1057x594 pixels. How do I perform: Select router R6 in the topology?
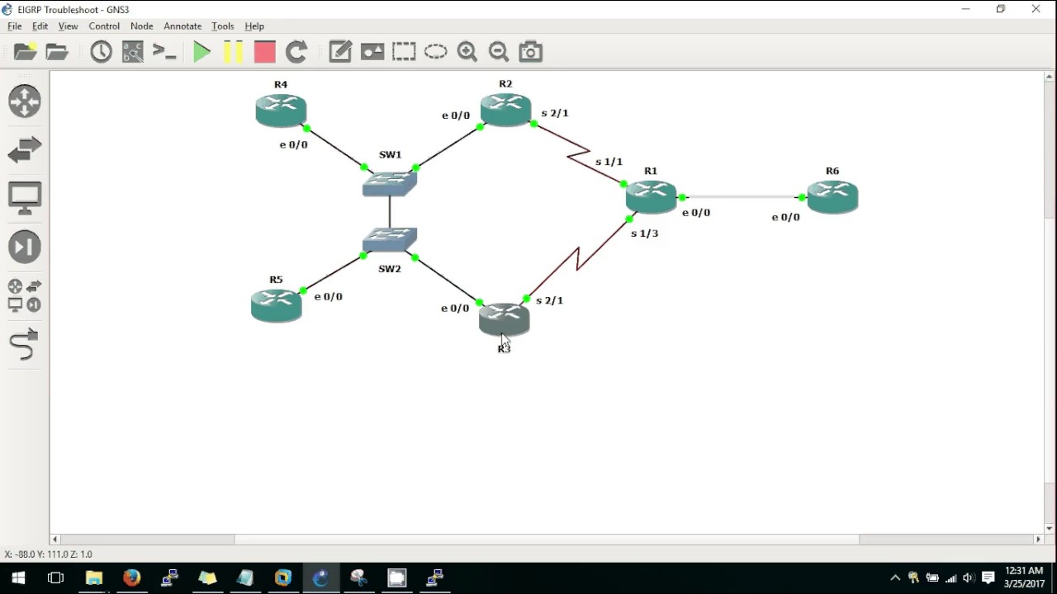832,196
